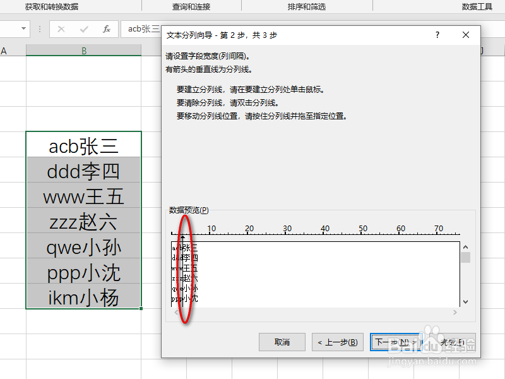
Task: Click the 查询和连接 ribbon group label
Action: (191, 7)
